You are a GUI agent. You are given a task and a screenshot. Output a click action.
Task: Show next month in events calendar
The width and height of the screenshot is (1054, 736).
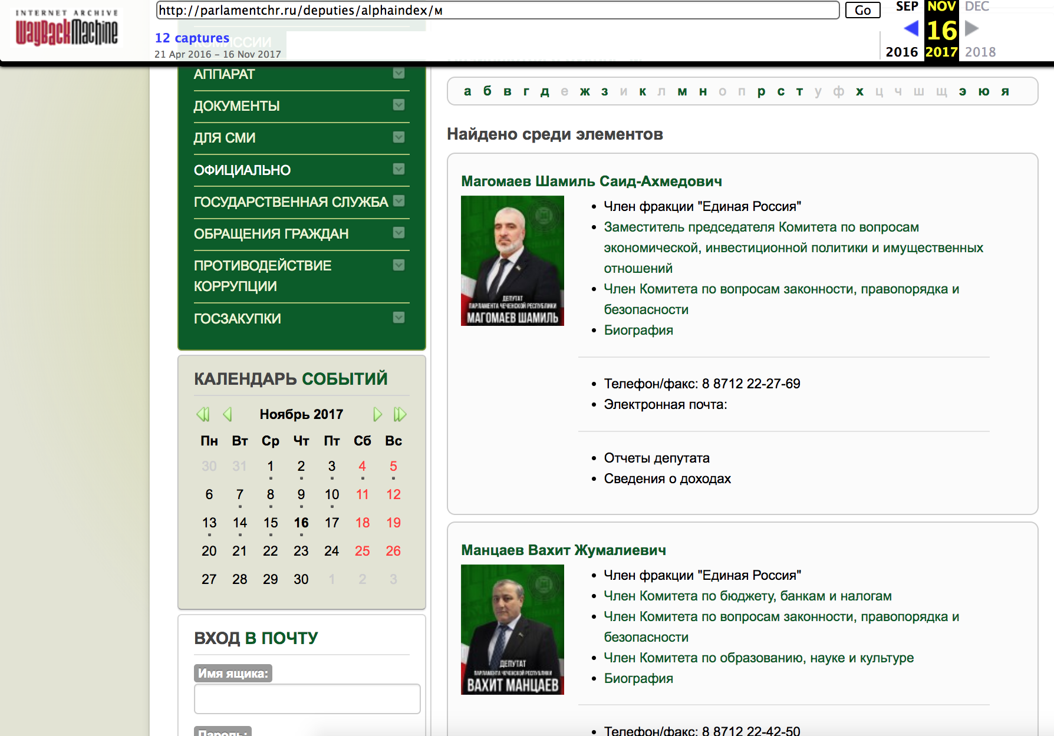pyautogui.click(x=377, y=414)
